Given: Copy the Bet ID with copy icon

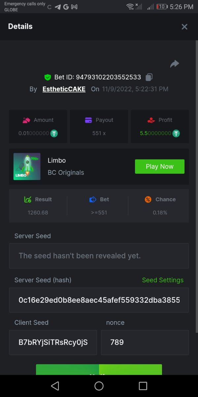Looking at the screenshot, I should pyautogui.click(x=149, y=77).
